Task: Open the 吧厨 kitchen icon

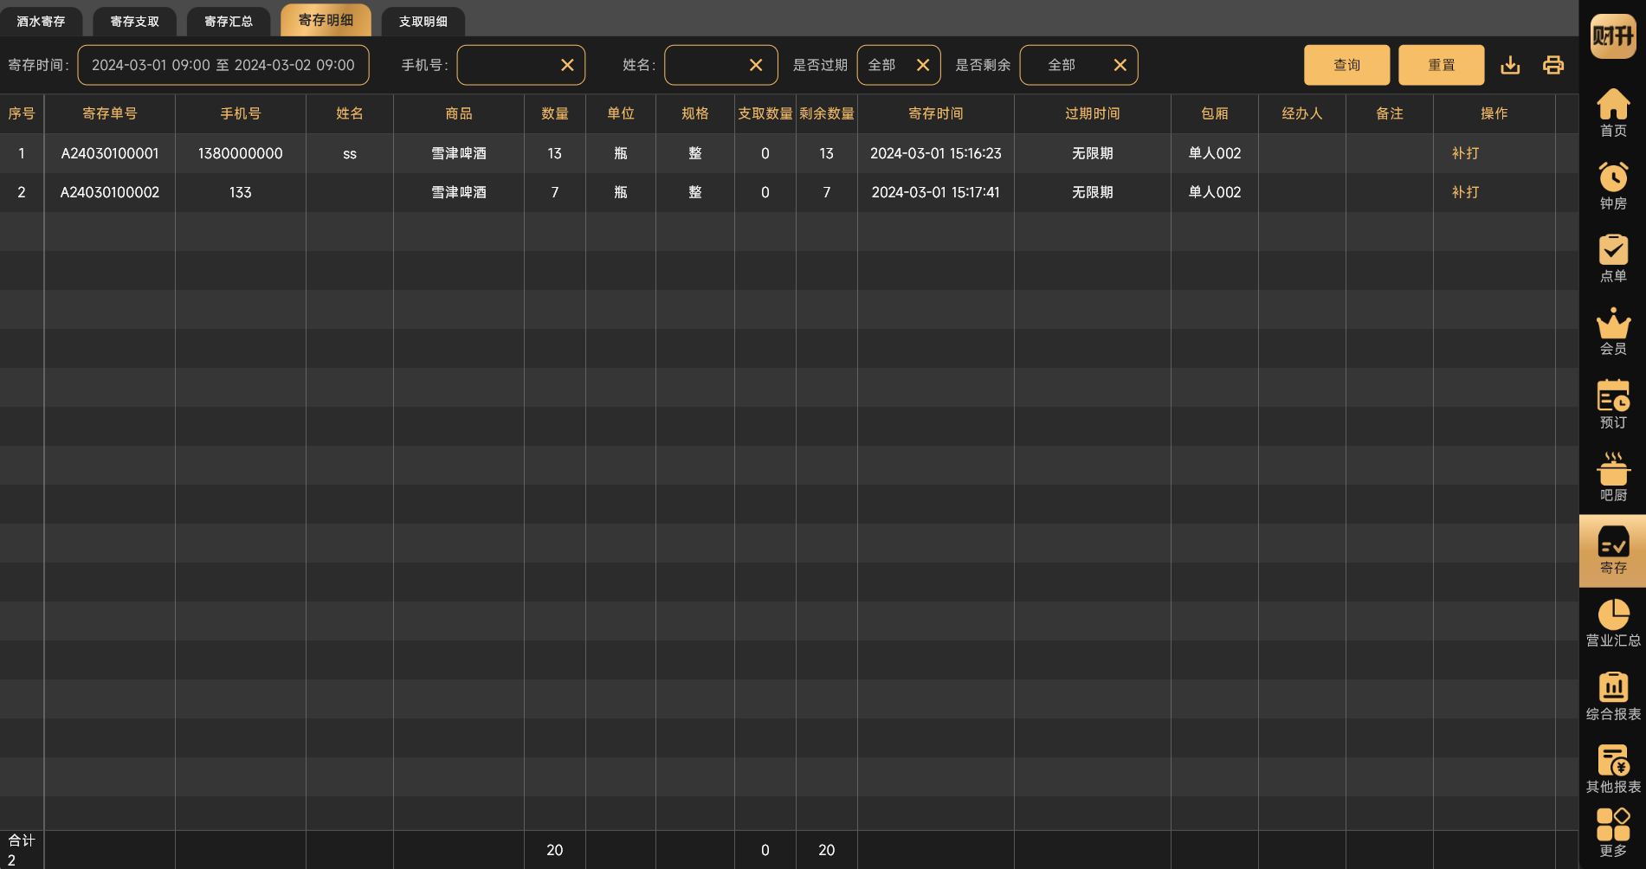Action: 1612,477
